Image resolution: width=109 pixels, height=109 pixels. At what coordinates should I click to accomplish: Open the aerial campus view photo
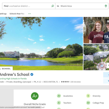click(x=96, y=57)
